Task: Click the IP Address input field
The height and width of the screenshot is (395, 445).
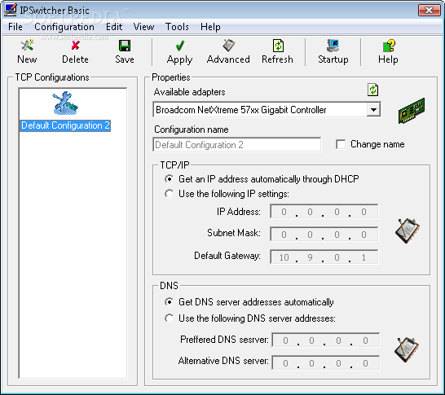Action: pos(324,212)
